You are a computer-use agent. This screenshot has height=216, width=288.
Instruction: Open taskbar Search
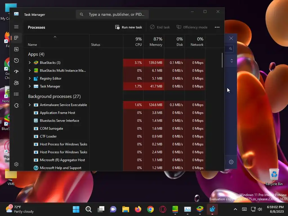click(89, 209)
